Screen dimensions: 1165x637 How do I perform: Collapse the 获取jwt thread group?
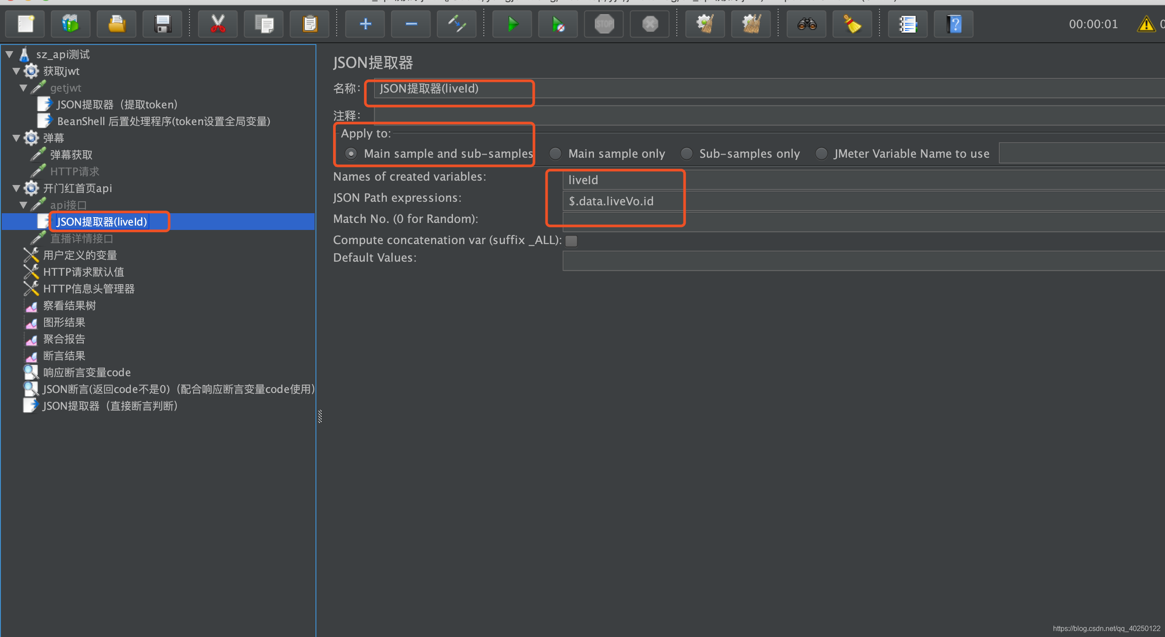(x=16, y=71)
